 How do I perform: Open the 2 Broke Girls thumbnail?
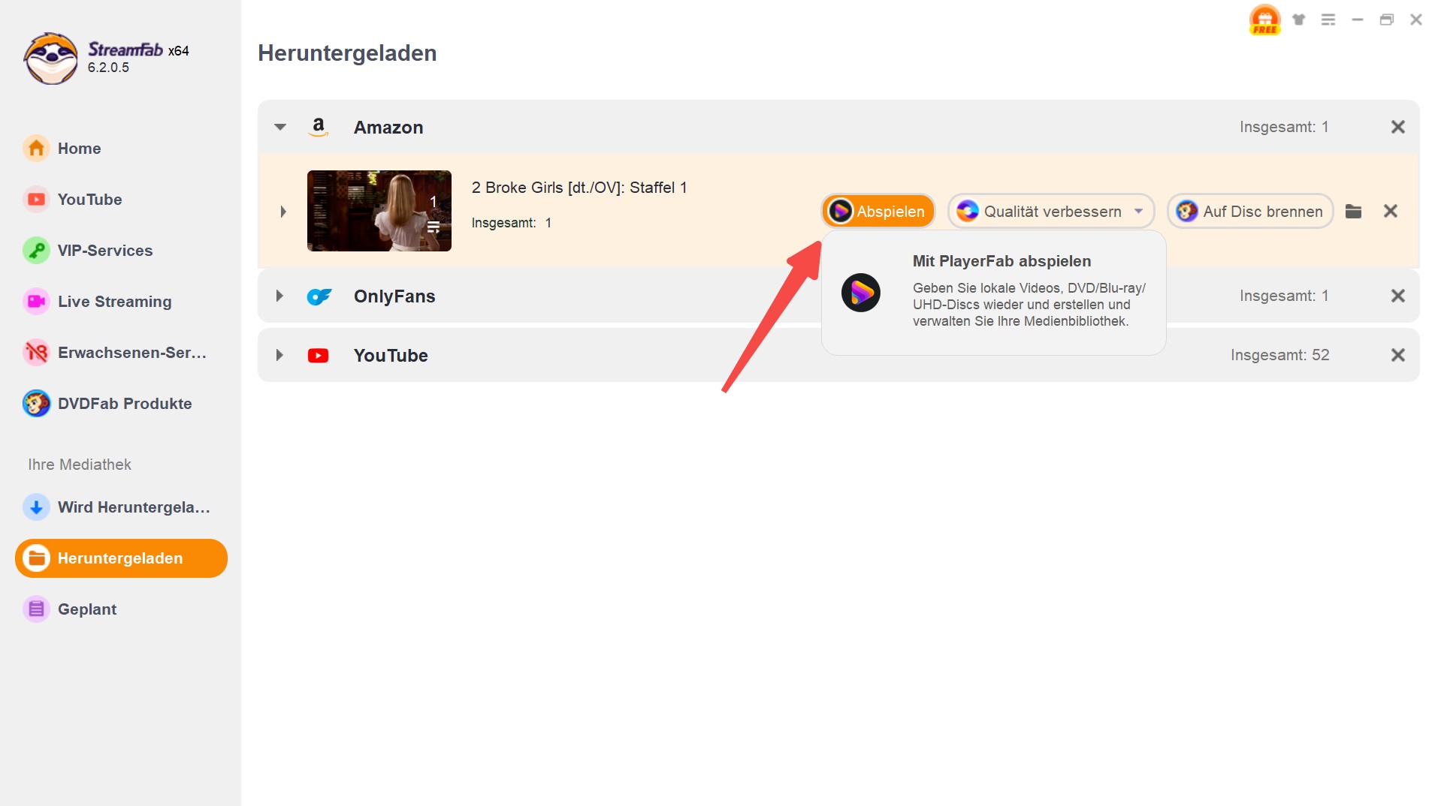(379, 211)
